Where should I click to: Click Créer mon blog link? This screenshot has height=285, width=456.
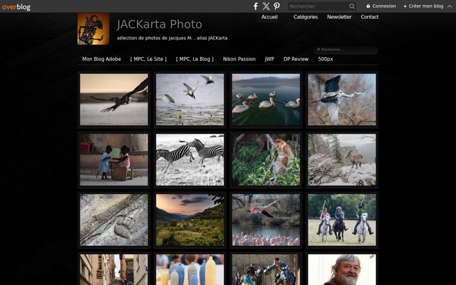(423, 6)
